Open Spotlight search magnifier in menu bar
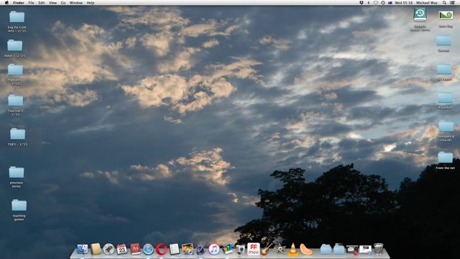This screenshot has height=259, width=460. tap(445, 3)
